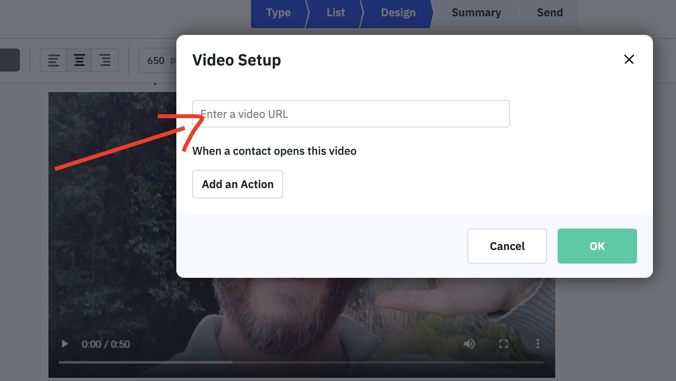Select left text alignment icon

point(54,60)
